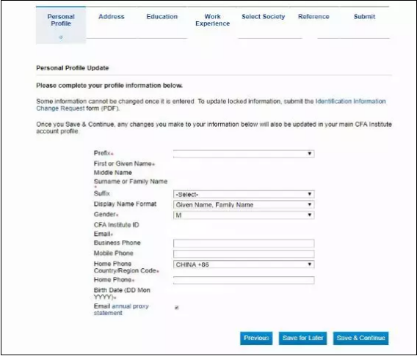This screenshot has width=417, height=356.
Task: Open the Reference tab
Action: [x=313, y=17]
